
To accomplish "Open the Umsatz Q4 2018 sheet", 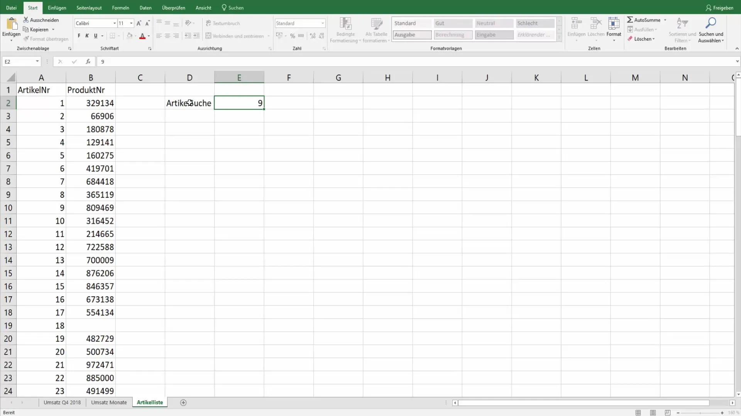I will pos(62,403).
